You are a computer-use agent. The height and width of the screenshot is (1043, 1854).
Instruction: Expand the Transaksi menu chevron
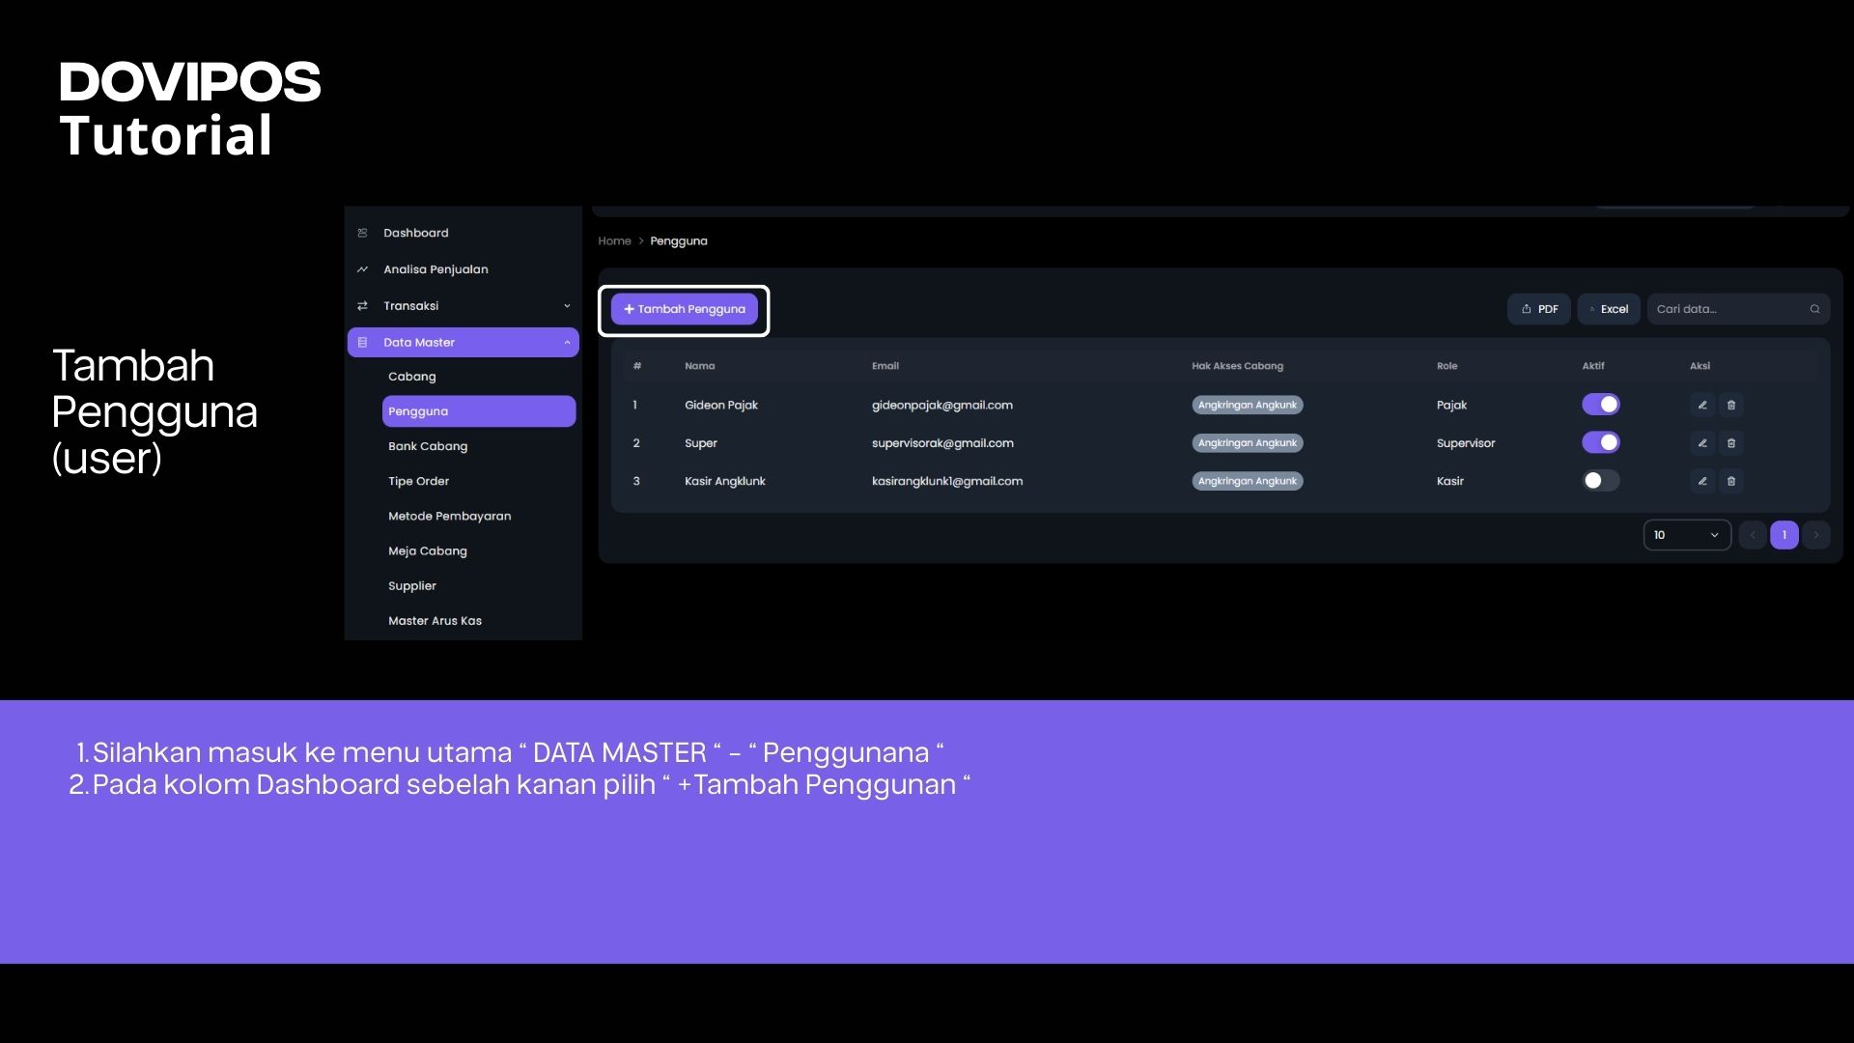(567, 306)
